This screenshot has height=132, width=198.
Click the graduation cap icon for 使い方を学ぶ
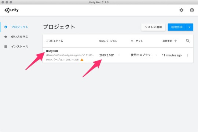tap(5, 37)
